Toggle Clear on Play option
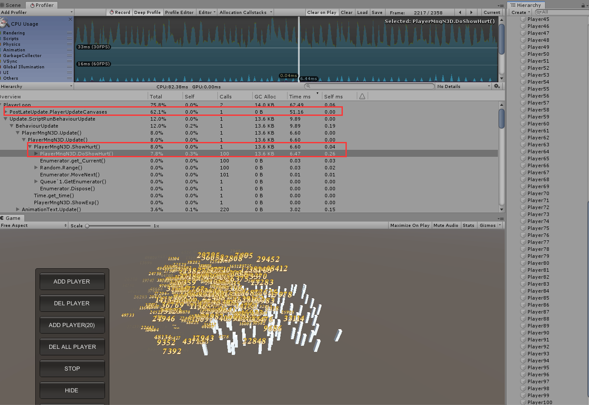Screen dimensions: 589x405 coord(322,12)
